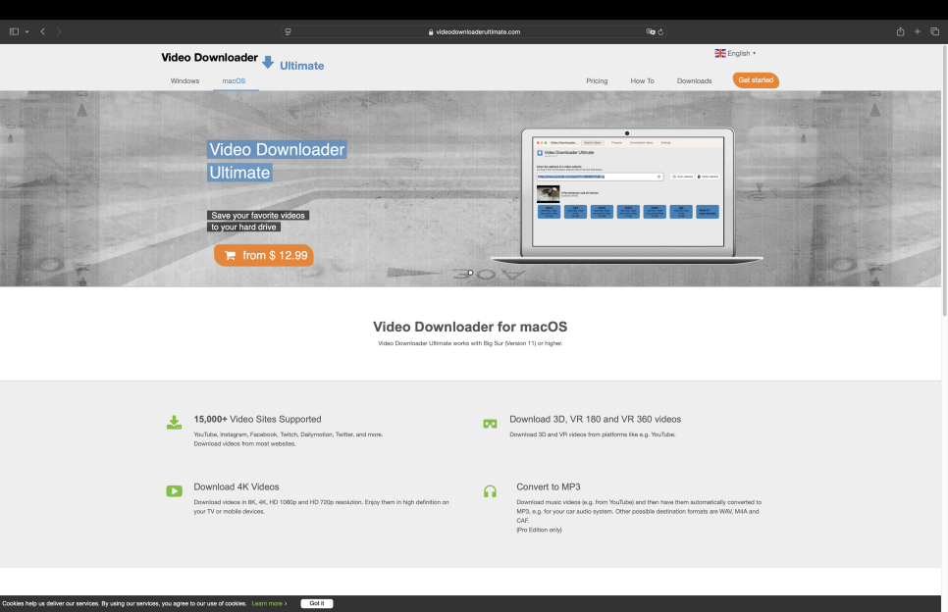Click the blue download arrow logo icon
Viewport: 948px width, 612px height.
tap(268, 62)
